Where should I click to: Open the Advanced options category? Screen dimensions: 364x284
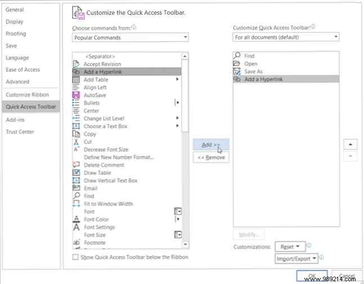click(17, 82)
